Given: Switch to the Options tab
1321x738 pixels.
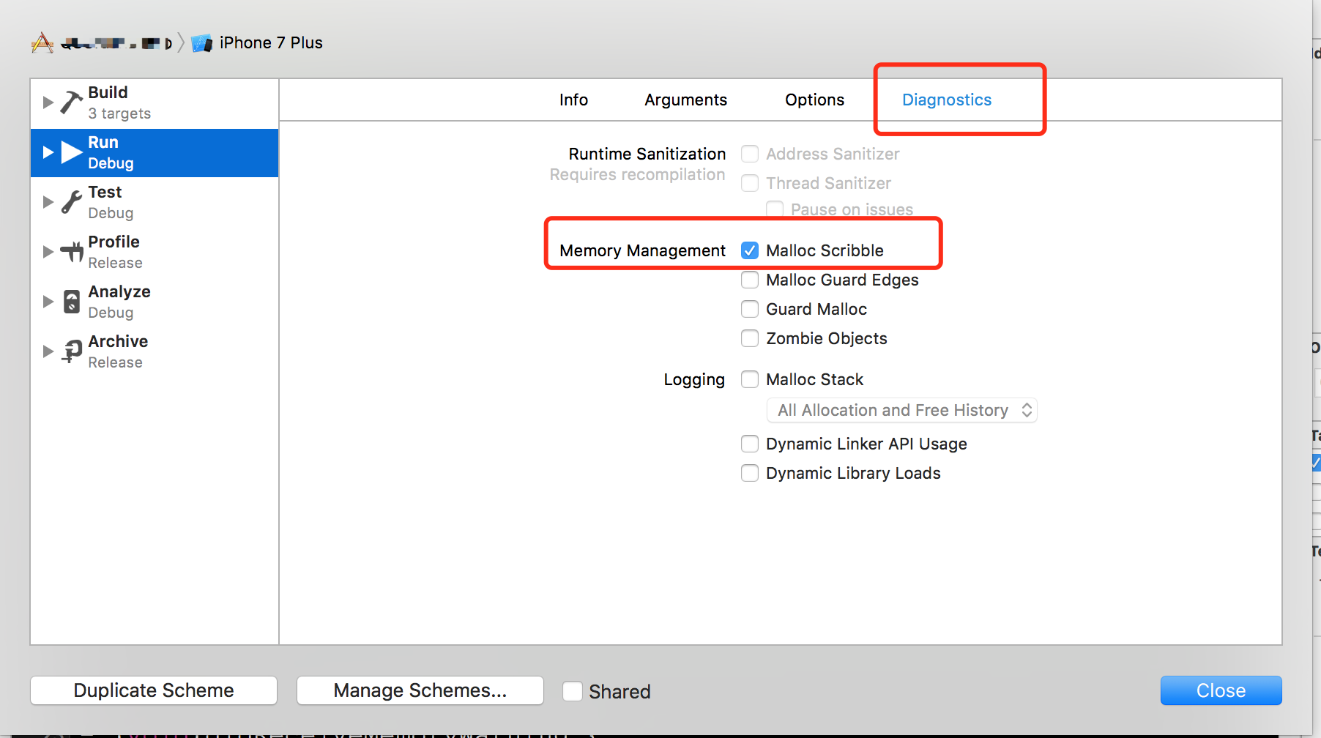Looking at the screenshot, I should pyautogui.click(x=814, y=100).
